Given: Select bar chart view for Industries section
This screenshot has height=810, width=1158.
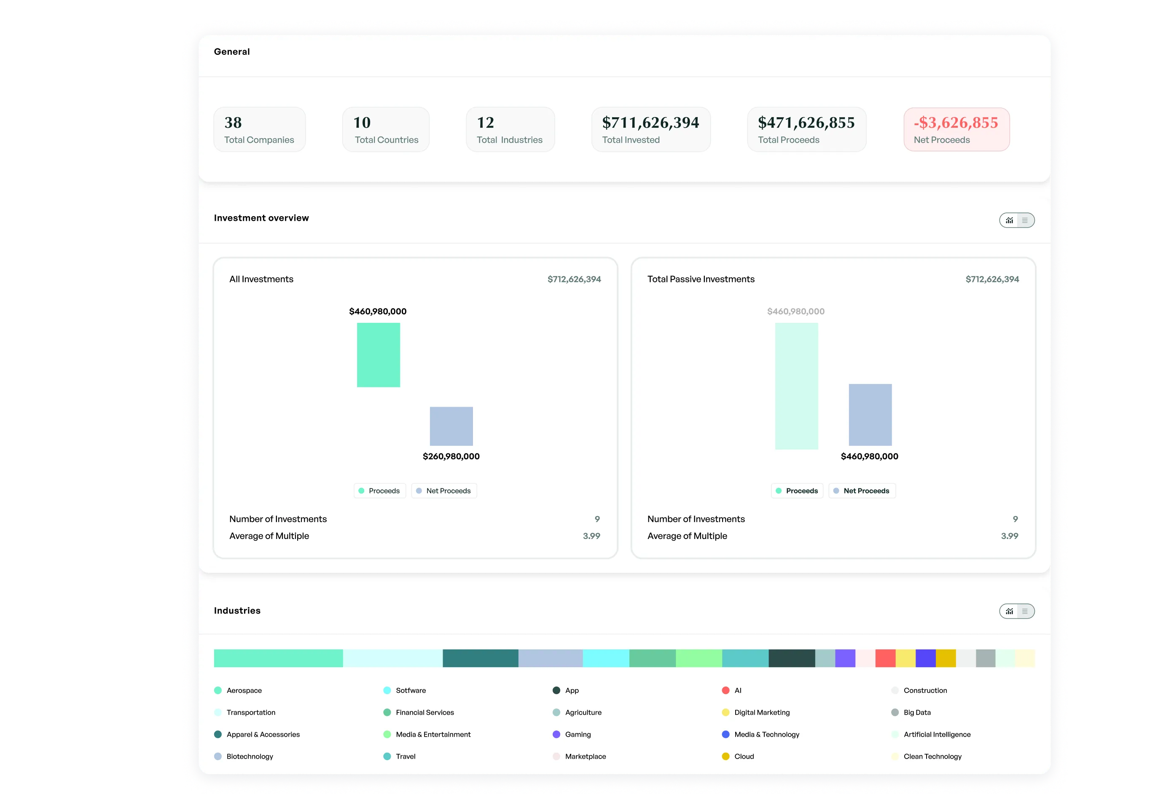Looking at the screenshot, I should click(x=1010, y=611).
